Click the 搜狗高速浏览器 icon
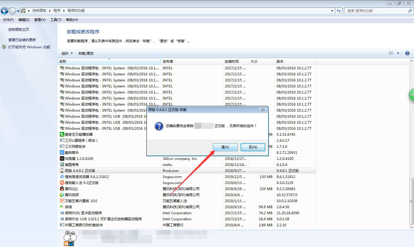The width and height of the screenshot is (414, 247). pyautogui.click(x=62, y=177)
